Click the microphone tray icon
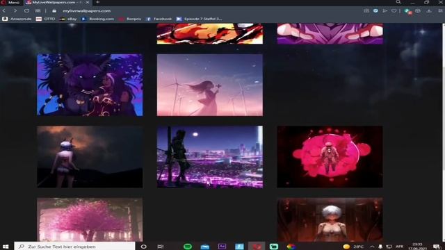 pos(380,247)
